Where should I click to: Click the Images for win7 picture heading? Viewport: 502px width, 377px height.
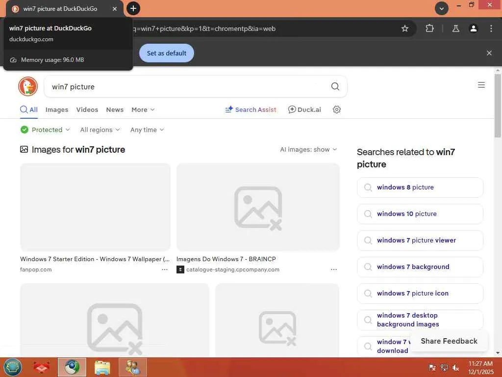point(78,150)
